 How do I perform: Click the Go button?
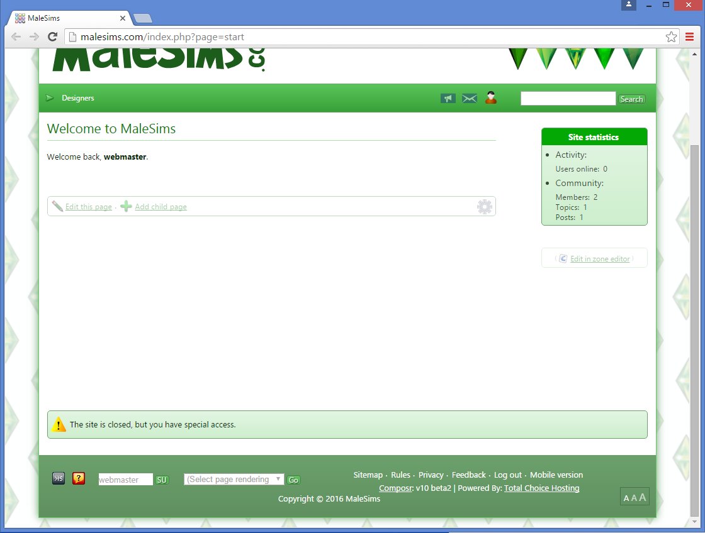click(293, 480)
